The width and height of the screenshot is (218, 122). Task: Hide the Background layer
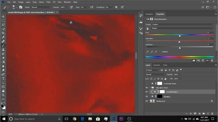pos(147,101)
